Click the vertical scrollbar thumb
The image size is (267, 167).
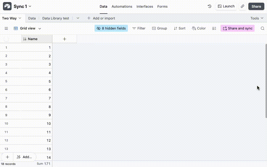click(x=266, y=81)
